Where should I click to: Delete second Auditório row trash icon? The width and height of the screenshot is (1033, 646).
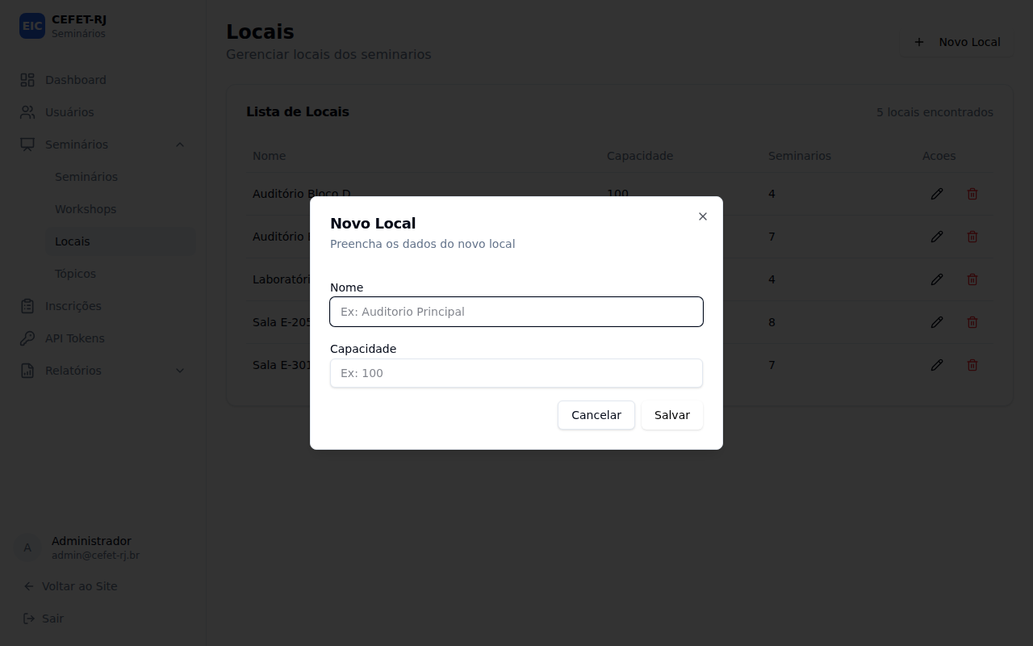point(972,237)
